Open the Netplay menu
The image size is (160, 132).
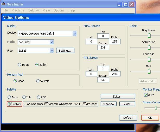point(33,10)
